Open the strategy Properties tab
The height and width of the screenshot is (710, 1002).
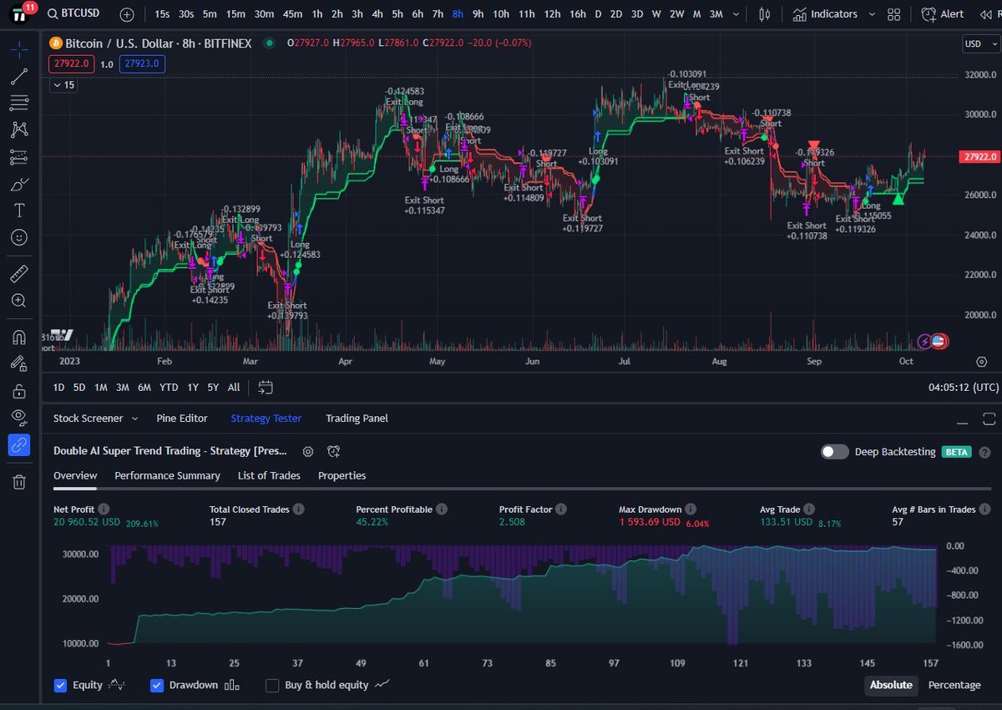(342, 475)
